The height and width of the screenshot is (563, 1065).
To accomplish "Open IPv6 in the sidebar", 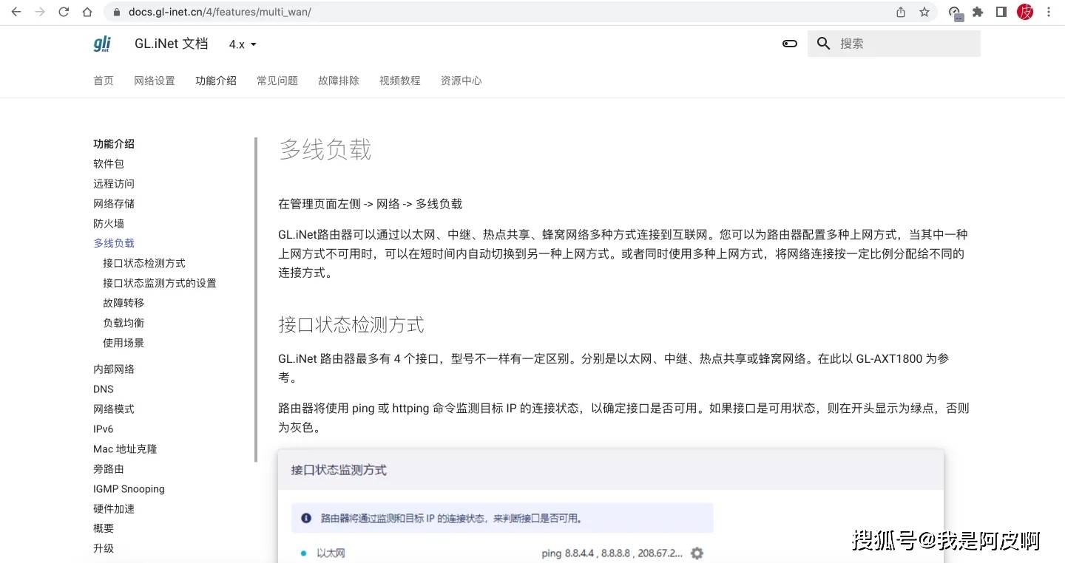I will [x=104, y=429].
